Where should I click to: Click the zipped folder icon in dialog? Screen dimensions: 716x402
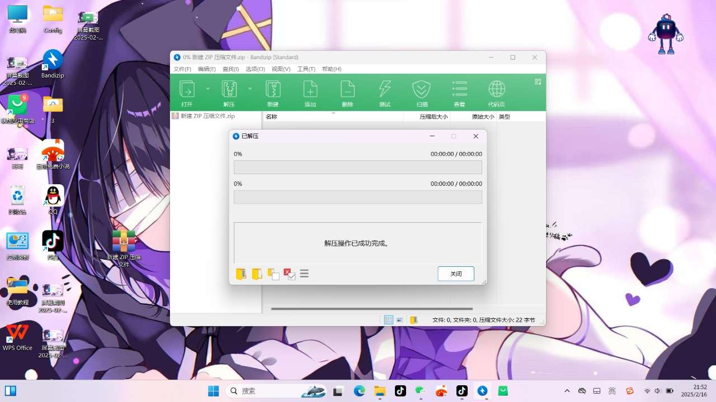point(241,274)
